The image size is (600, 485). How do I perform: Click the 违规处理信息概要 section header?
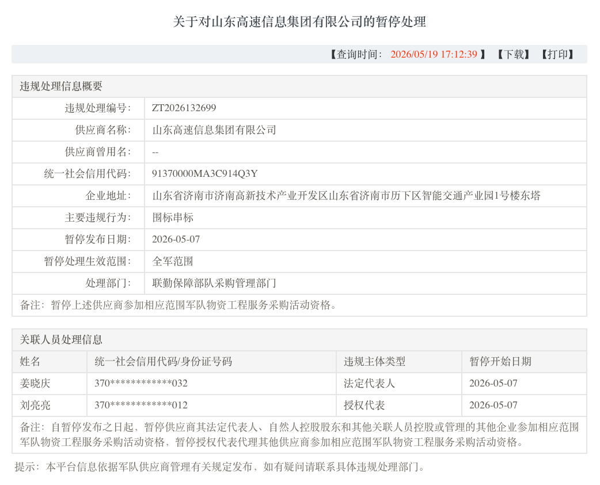tap(61, 86)
